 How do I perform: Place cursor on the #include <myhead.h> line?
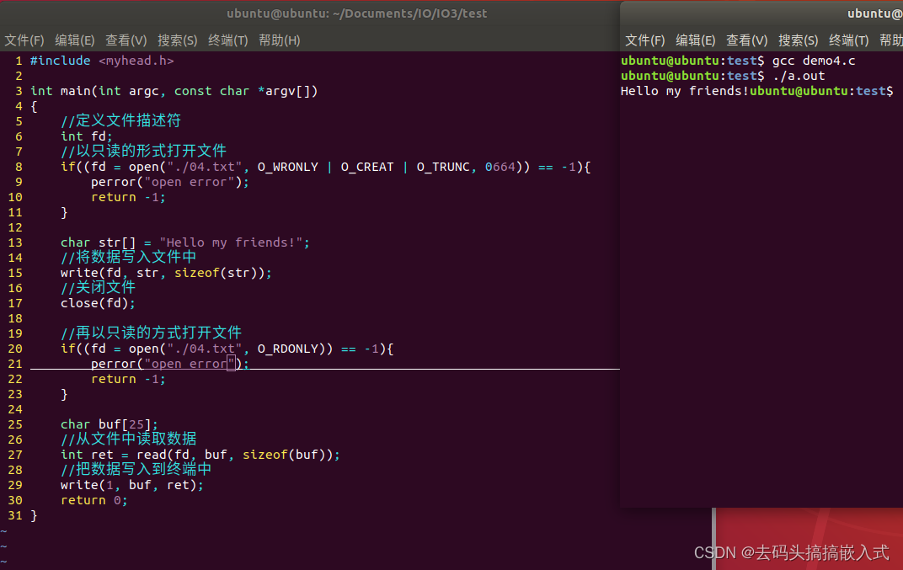pyautogui.click(x=101, y=60)
